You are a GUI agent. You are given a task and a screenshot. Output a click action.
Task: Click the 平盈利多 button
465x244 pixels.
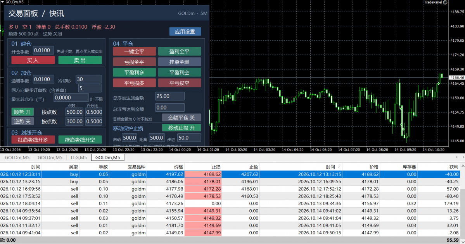point(134,72)
